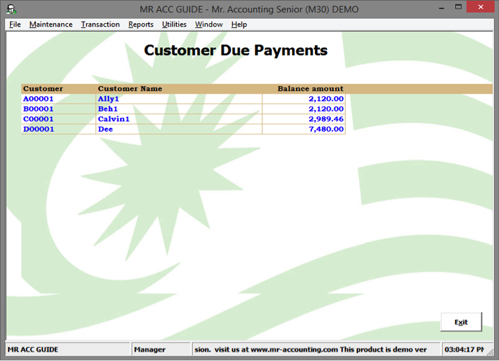
Task: Open the Window menu
Action: [x=209, y=24]
